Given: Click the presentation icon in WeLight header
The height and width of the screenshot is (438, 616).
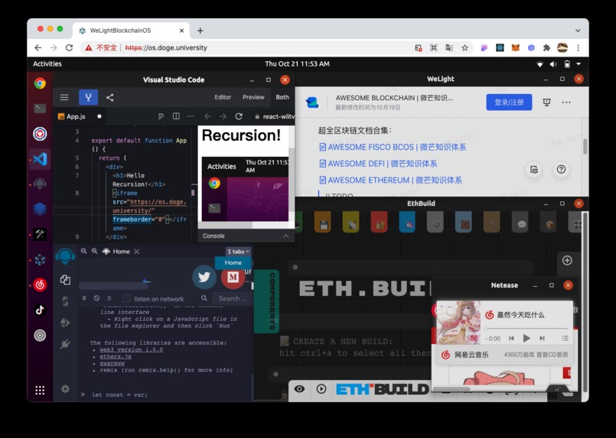Looking at the screenshot, I should point(546,102).
